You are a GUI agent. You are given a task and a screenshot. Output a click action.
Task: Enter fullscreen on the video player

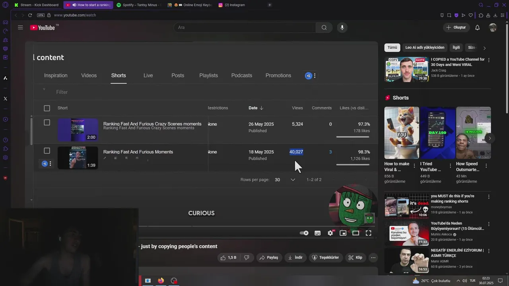[369, 233]
